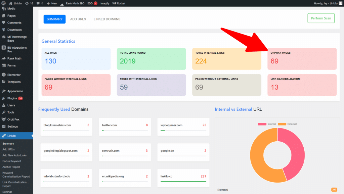Screen dimensions: 344x194
Task: Click the google.de domain text
Action: click(x=167, y=151)
